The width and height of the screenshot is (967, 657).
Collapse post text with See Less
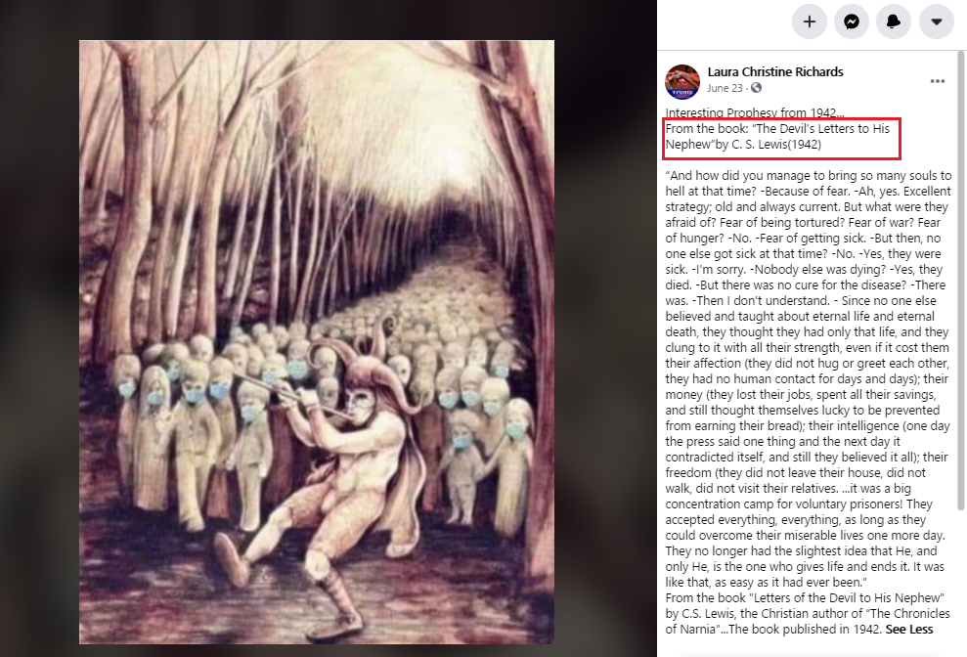pos(909,630)
